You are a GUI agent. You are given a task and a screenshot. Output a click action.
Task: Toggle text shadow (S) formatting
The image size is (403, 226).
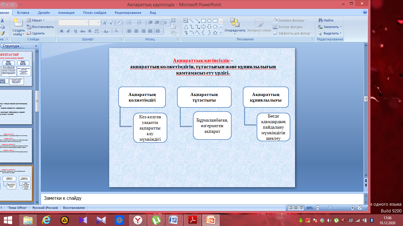(90, 31)
